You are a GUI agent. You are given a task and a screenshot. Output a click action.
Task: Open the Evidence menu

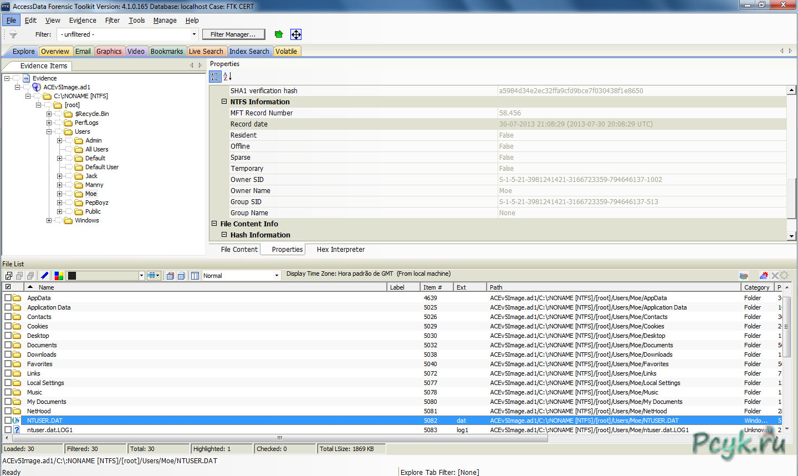coord(83,20)
